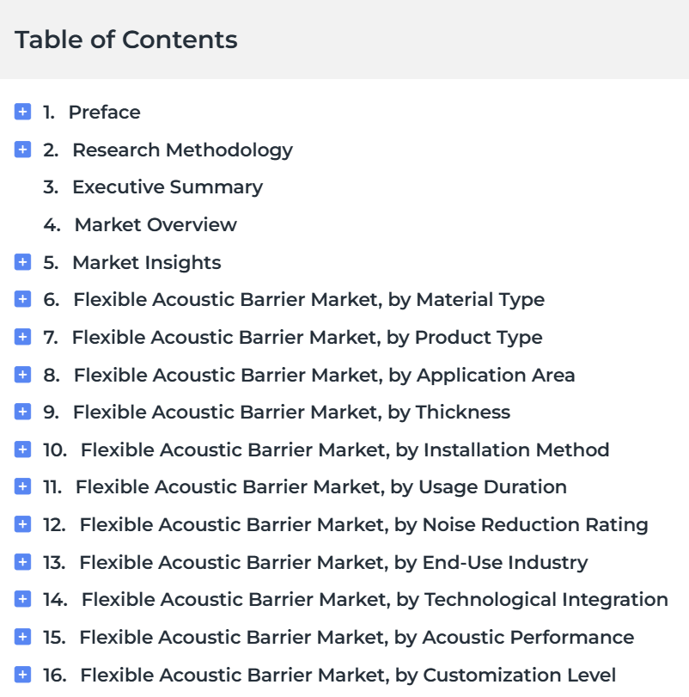
Task: Expand the by Acoustic Performance plus icon
Action: (x=22, y=637)
